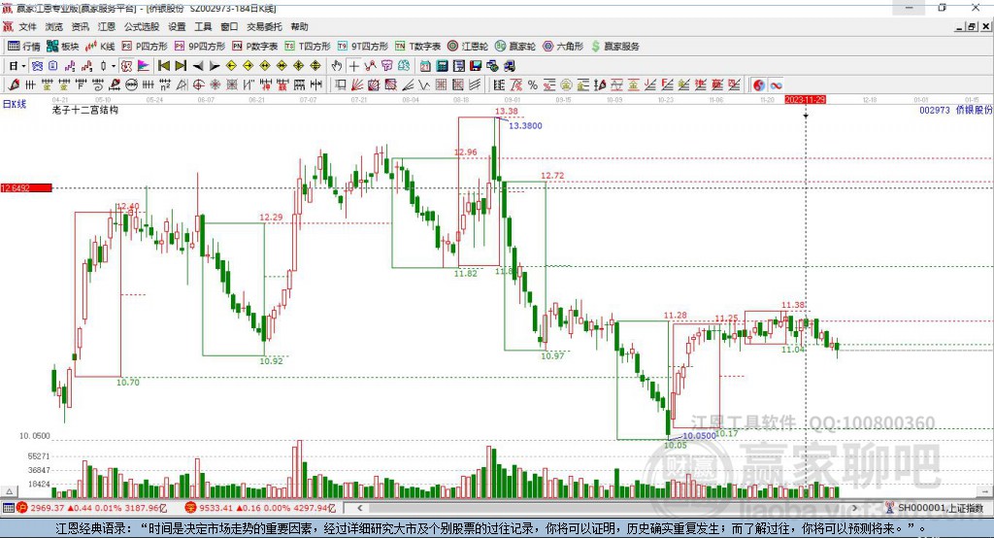Toggle the blue bowtie button beside 日
This screenshot has height=538, width=994.
37,66
